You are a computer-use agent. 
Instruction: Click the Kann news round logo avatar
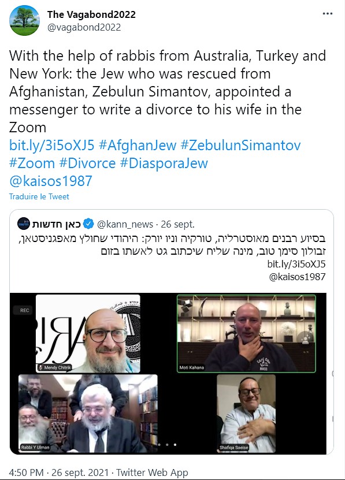tap(23, 224)
